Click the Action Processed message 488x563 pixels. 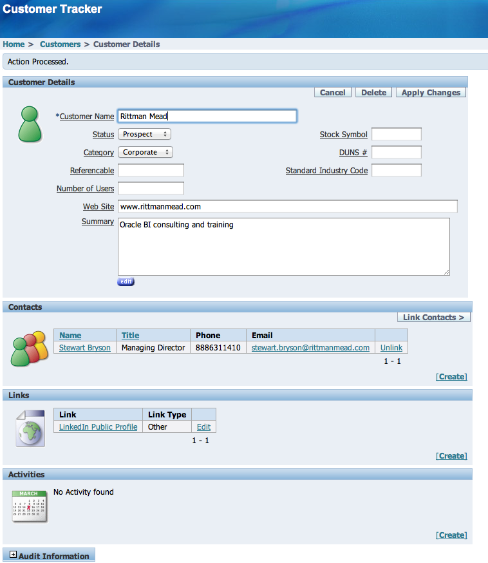(x=38, y=62)
